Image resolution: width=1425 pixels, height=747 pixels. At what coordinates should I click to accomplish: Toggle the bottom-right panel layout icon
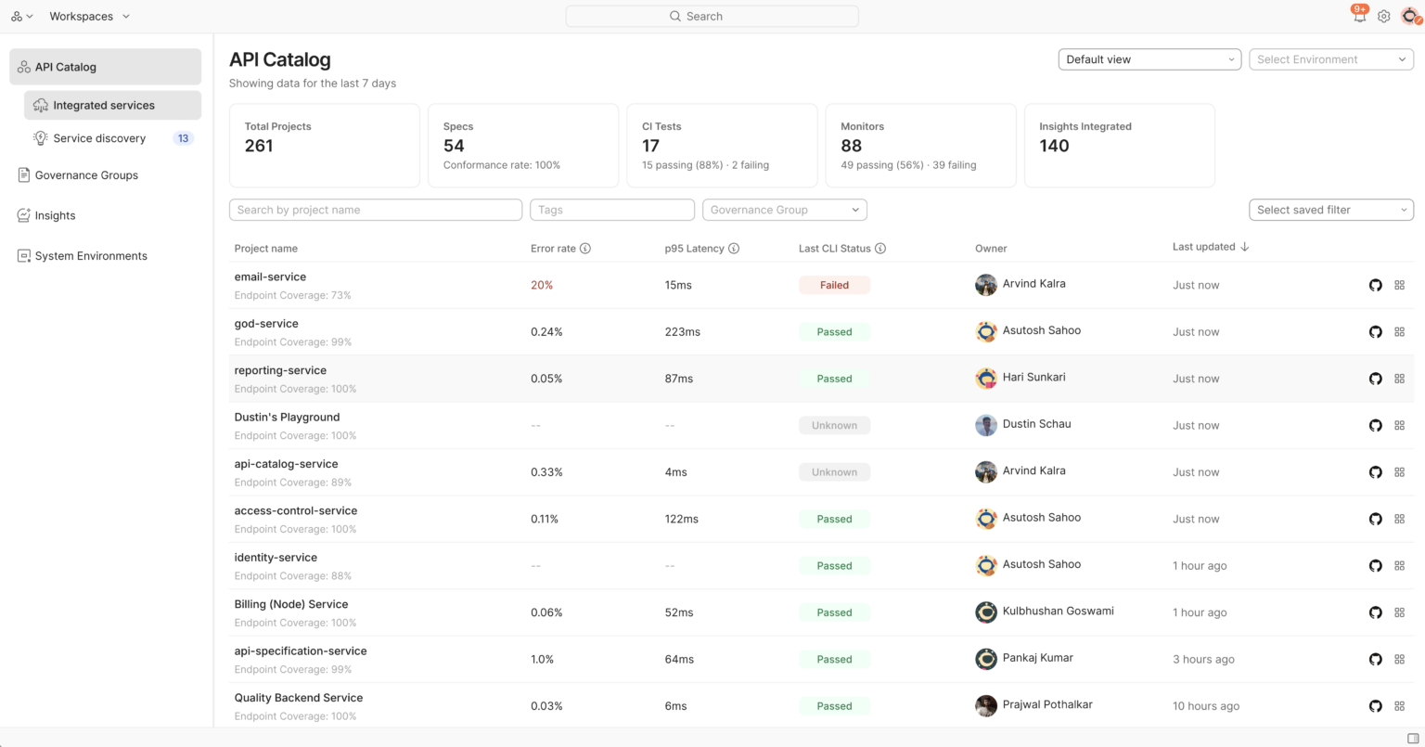point(1413,738)
